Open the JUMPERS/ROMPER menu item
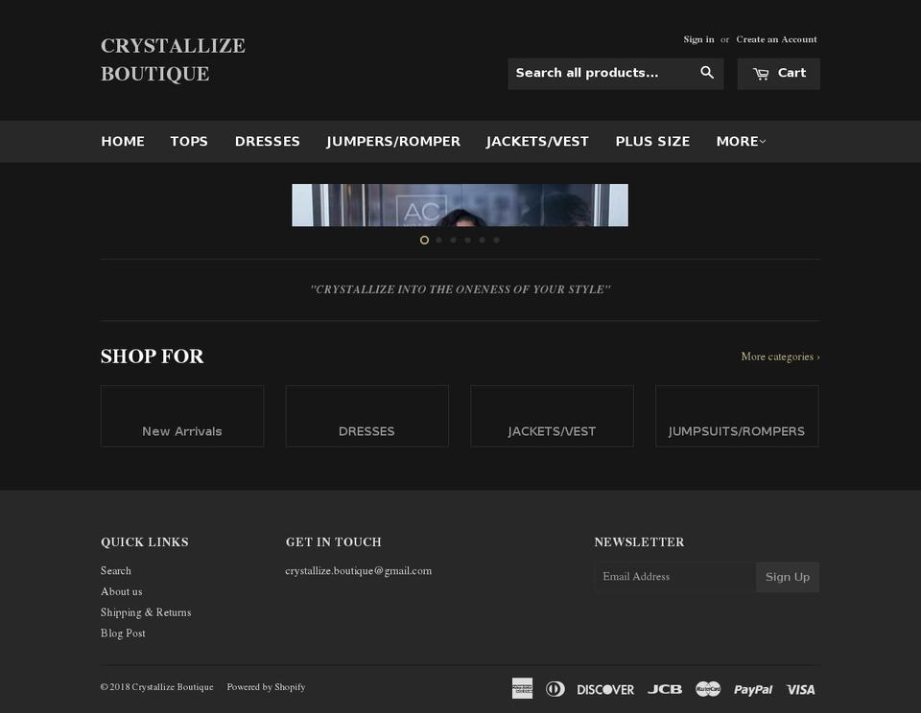 tap(393, 142)
